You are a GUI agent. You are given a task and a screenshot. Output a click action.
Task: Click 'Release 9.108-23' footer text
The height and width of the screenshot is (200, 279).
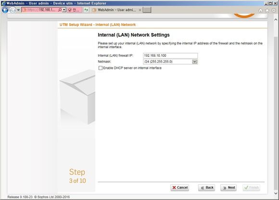(x=20, y=197)
